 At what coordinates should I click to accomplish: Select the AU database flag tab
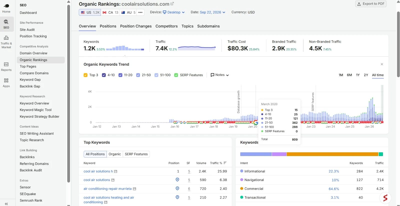(x=128, y=12)
